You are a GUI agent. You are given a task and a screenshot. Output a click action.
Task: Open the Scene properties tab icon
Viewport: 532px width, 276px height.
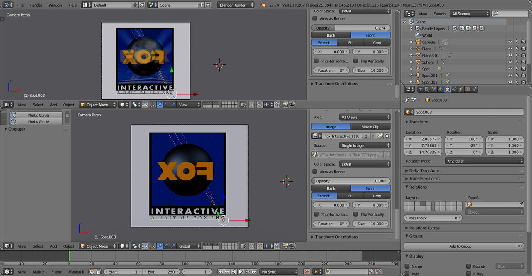[434, 89]
